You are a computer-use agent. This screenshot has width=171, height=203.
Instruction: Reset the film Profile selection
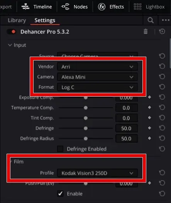162,173
